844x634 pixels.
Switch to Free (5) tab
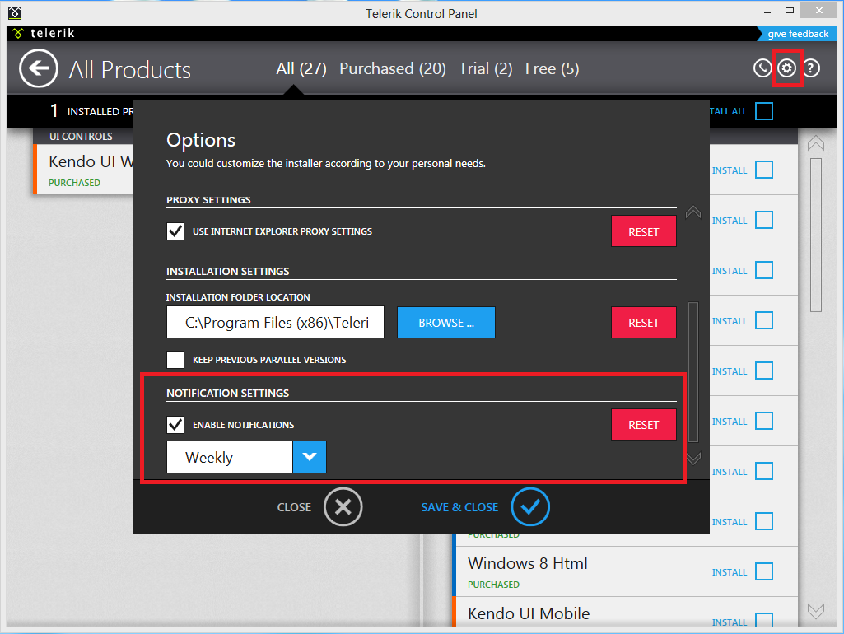point(553,69)
